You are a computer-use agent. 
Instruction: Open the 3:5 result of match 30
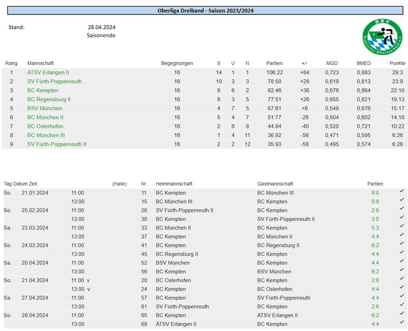(x=375, y=219)
